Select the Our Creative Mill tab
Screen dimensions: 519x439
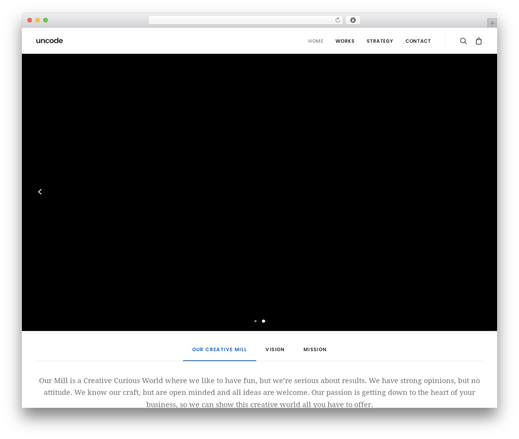219,349
